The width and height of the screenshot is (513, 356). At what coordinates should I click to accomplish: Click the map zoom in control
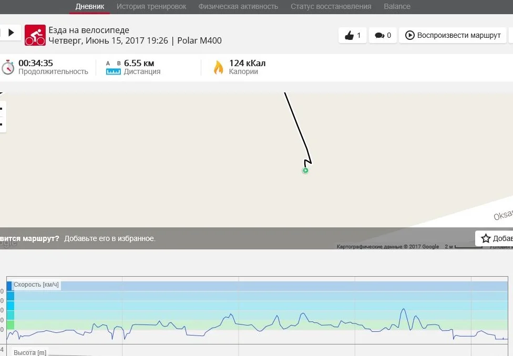(x=2, y=109)
